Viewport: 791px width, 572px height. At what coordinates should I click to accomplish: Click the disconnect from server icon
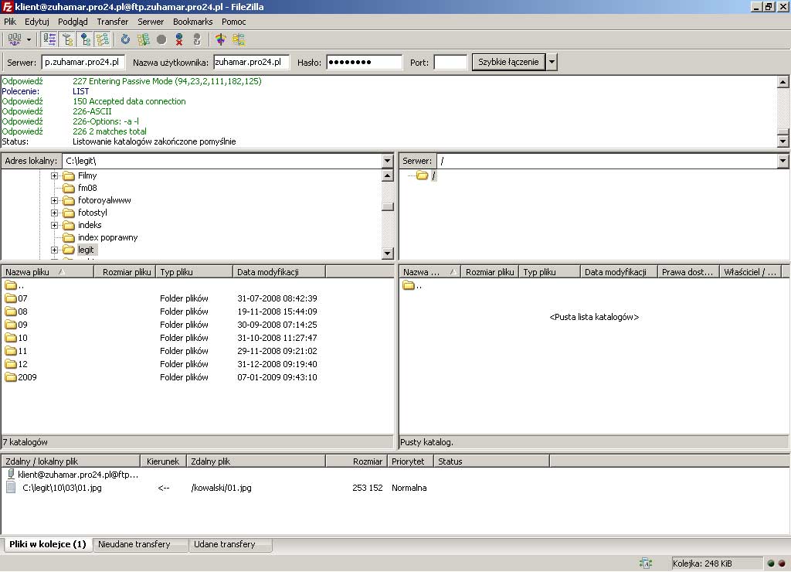179,39
